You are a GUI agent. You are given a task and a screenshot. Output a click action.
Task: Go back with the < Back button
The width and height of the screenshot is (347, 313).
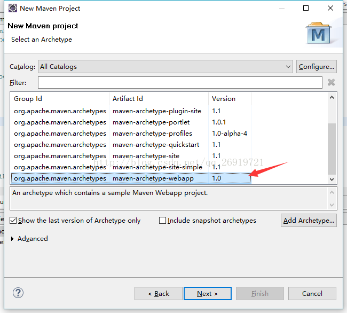159,294
